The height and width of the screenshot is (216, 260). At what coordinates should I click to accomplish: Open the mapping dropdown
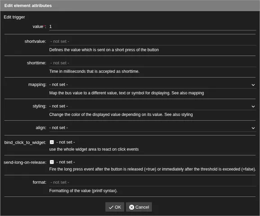coord(152,85)
